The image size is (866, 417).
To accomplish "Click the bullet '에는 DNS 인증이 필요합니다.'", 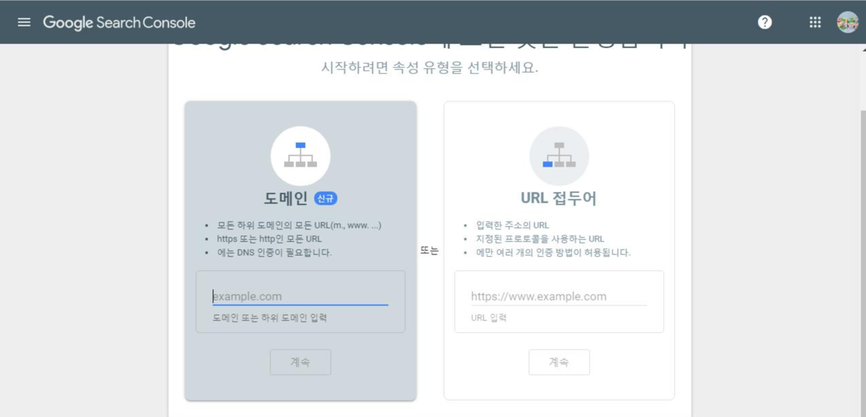I will 274,252.
